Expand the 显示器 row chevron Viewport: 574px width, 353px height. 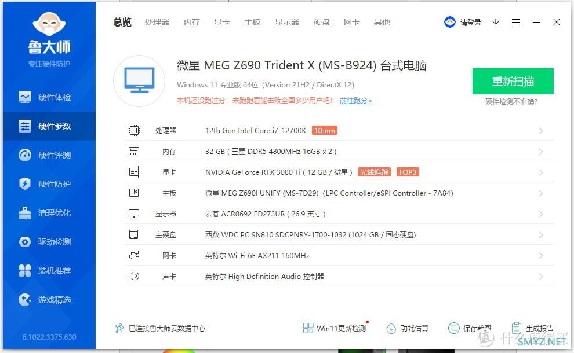(541, 214)
